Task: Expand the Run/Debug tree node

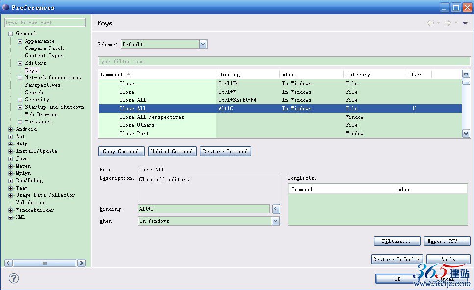Action: (x=11, y=181)
